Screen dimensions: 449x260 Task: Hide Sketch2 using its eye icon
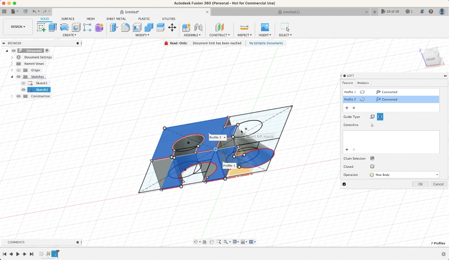[24, 90]
